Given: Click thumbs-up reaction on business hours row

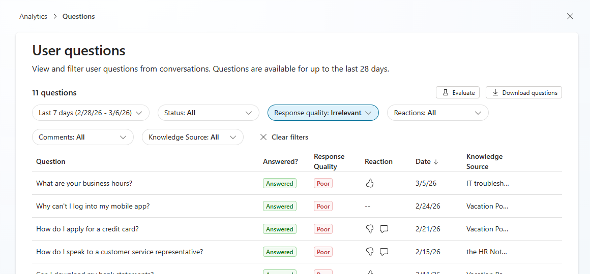Looking at the screenshot, I should point(370,183).
